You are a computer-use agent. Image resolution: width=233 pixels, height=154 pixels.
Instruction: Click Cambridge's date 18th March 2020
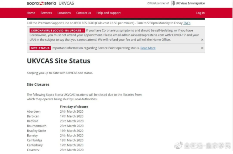click(x=72, y=140)
